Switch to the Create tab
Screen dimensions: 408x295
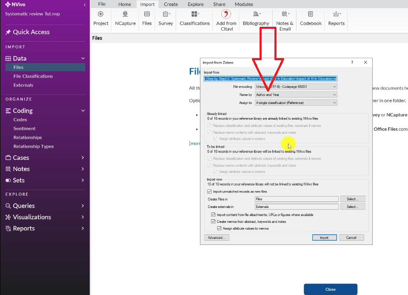pyautogui.click(x=171, y=4)
